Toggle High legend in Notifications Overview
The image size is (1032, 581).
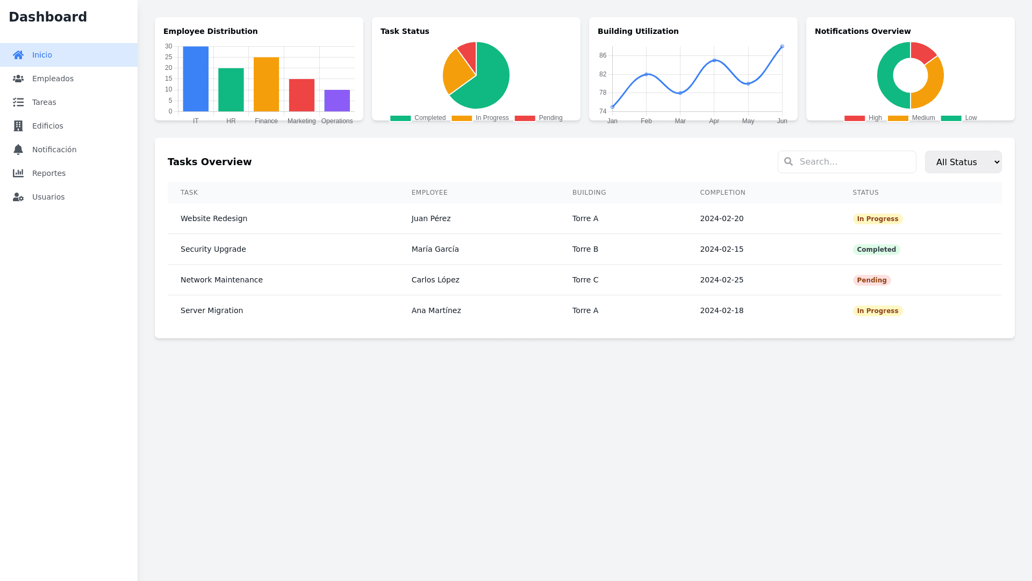tap(863, 118)
